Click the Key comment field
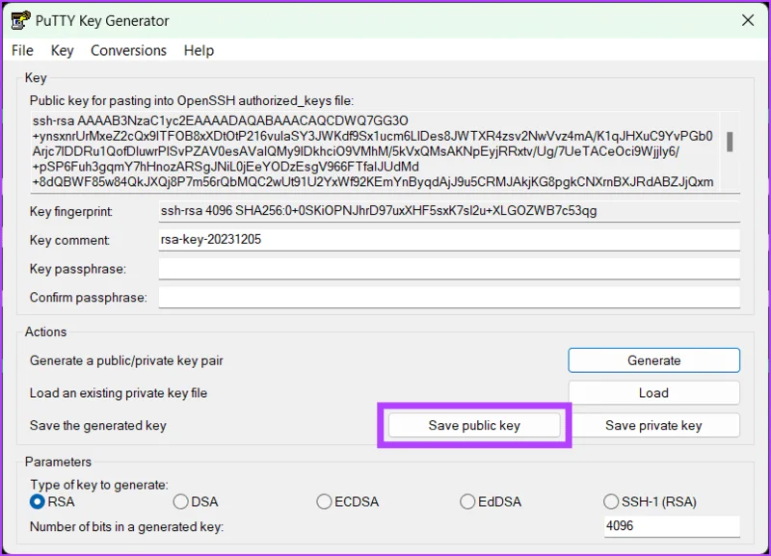 point(449,240)
